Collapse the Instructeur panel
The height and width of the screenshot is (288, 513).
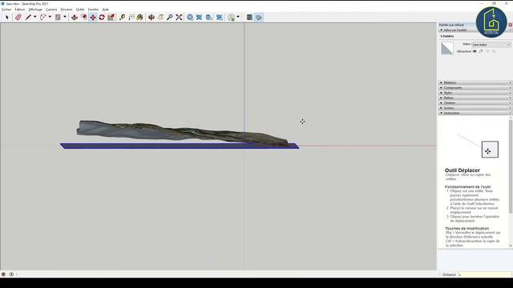(x=475, y=113)
